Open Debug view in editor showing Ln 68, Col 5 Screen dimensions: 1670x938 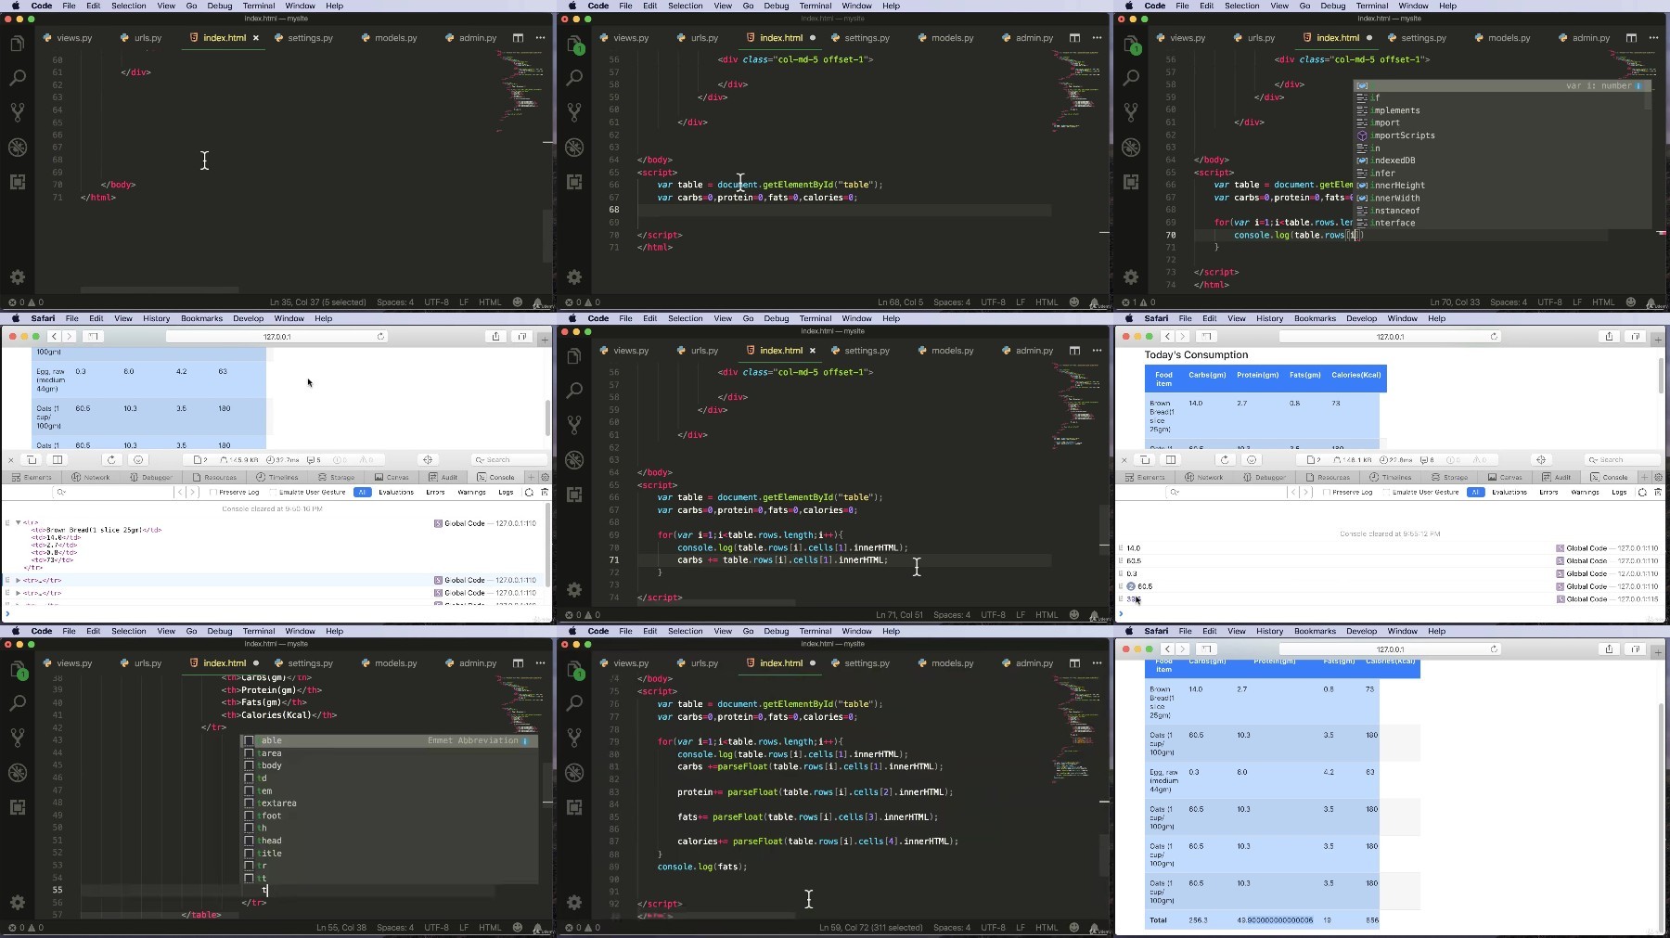click(574, 148)
